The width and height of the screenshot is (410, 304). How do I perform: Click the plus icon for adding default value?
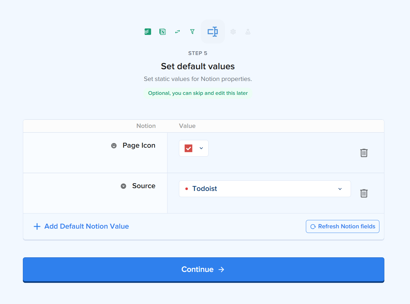pos(37,226)
